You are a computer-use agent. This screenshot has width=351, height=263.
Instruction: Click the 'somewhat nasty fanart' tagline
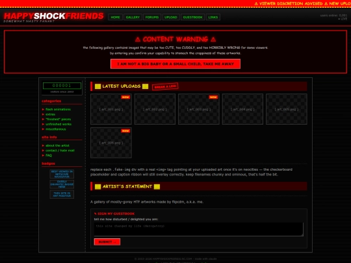click(x=29, y=21)
